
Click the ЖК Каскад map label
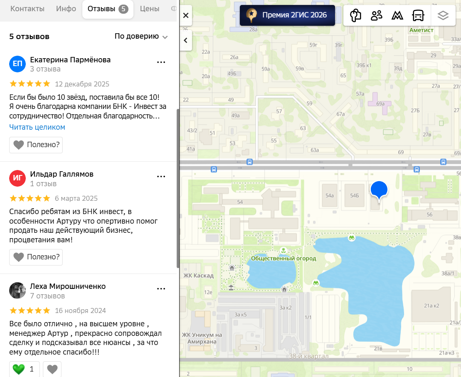point(198,276)
